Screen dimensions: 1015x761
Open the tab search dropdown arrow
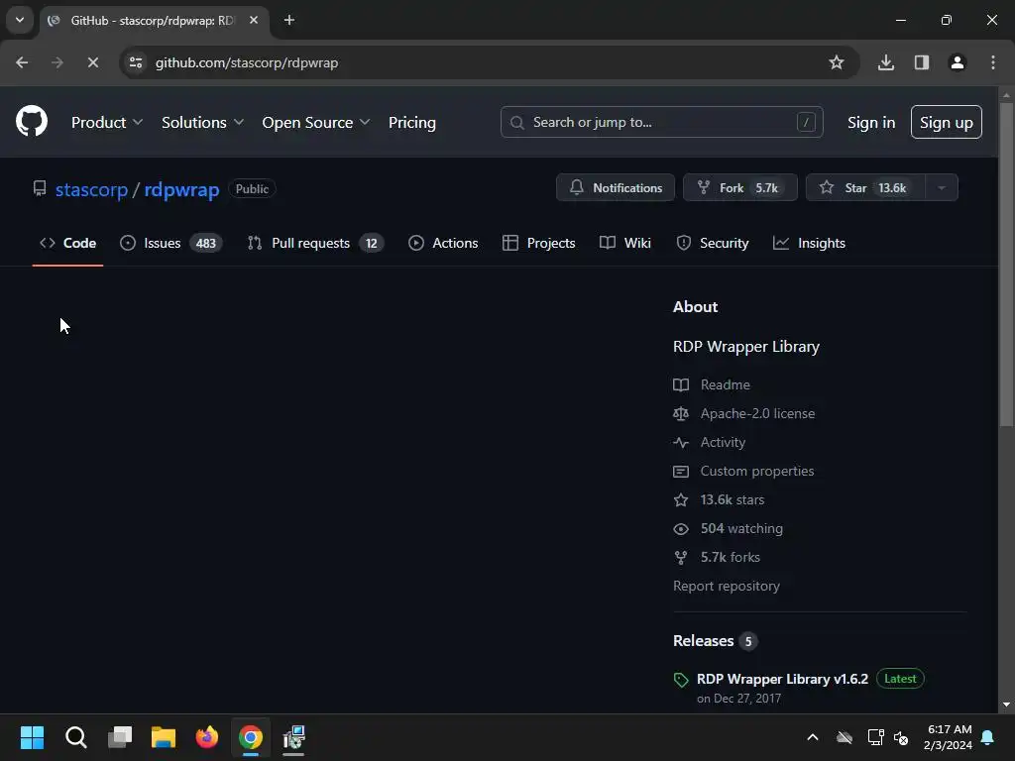20,20
